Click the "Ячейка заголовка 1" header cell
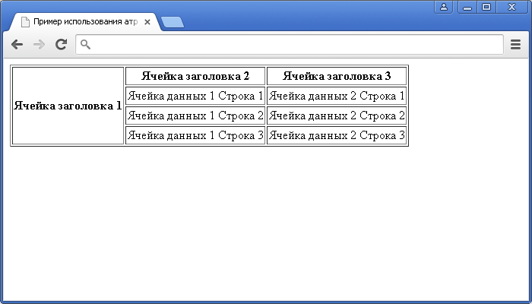The image size is (532, 304). [68, 106]
